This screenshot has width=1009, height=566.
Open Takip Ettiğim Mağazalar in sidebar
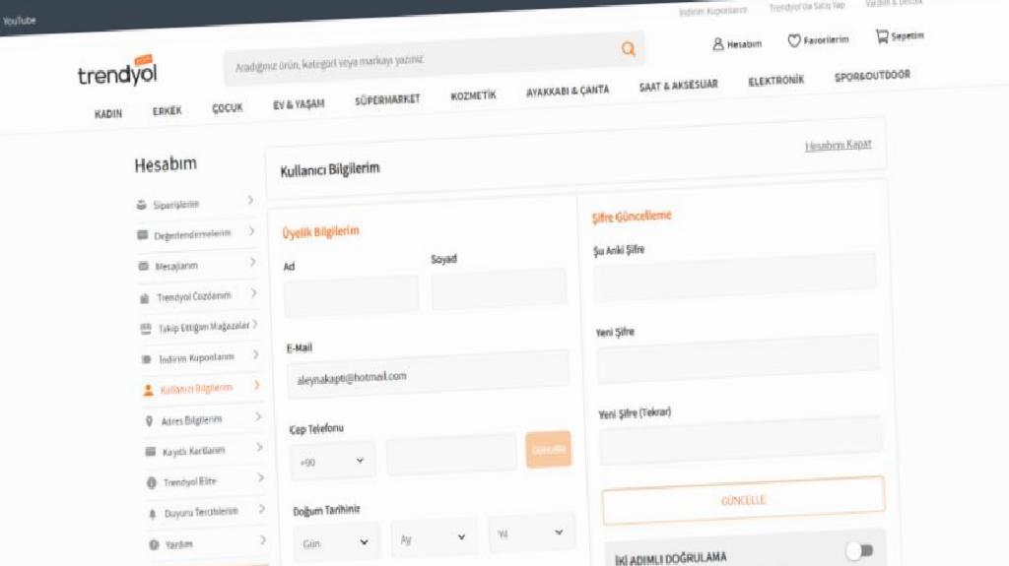coord(204,328)
